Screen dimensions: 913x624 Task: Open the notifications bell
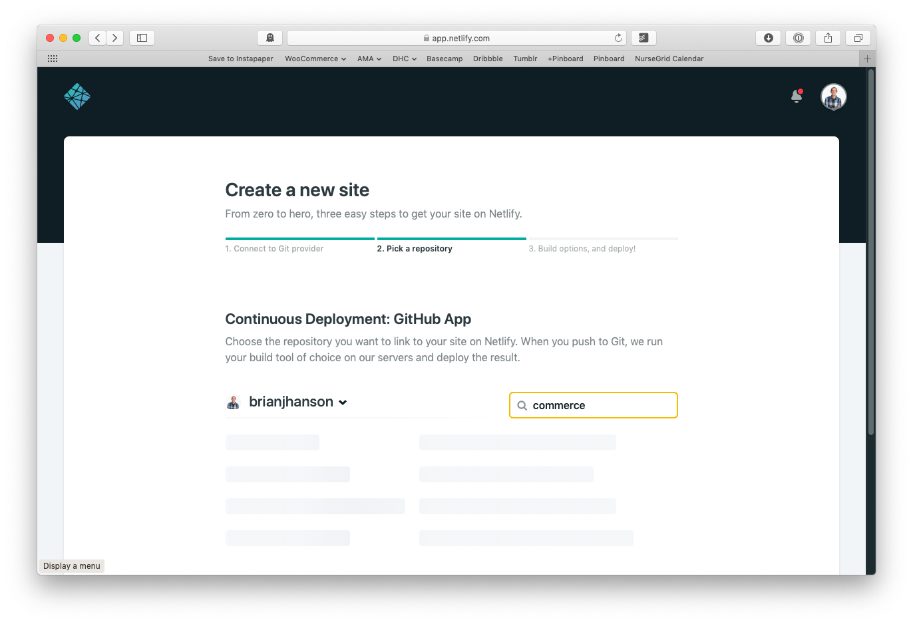pos(797,96)
